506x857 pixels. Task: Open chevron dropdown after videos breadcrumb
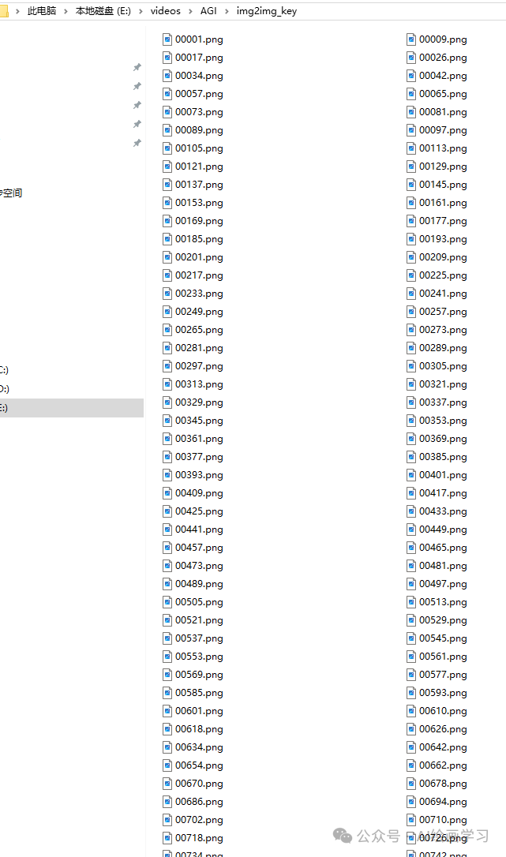point(190,11)
